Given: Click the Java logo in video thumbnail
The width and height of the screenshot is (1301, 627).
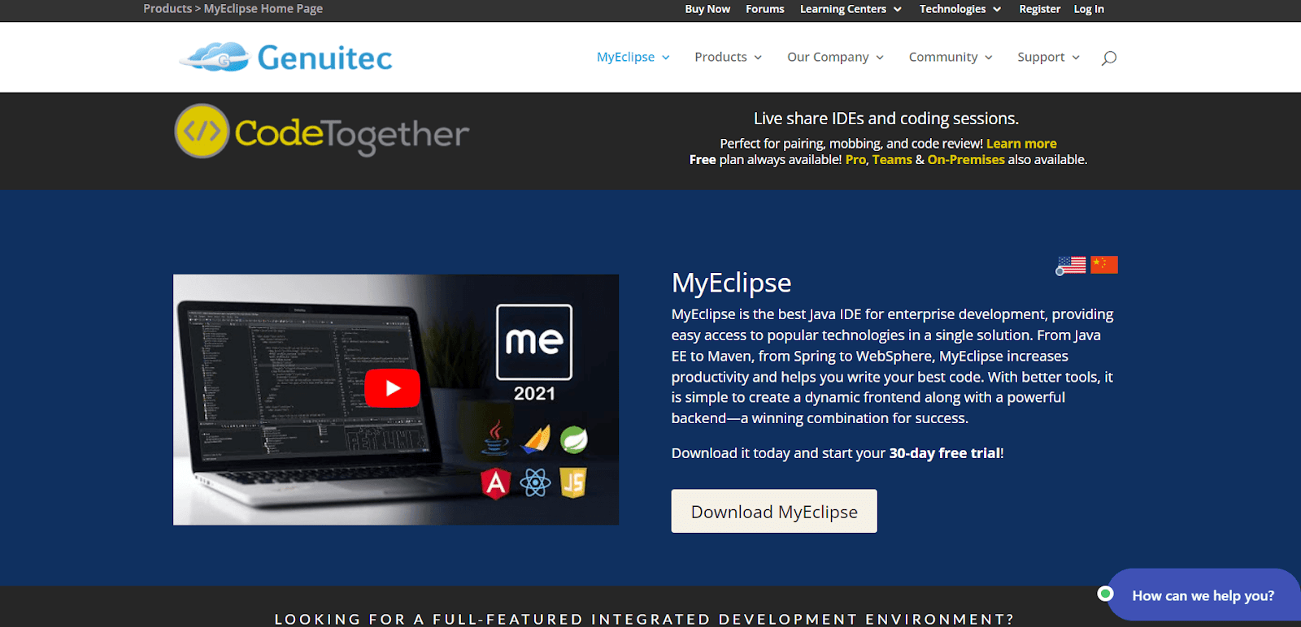Looking at the screenshot, I should [x=495, y=437].
